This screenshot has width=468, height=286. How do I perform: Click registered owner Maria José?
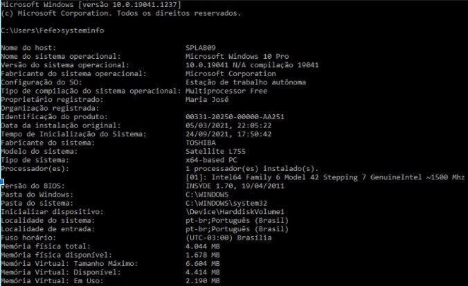207,100
